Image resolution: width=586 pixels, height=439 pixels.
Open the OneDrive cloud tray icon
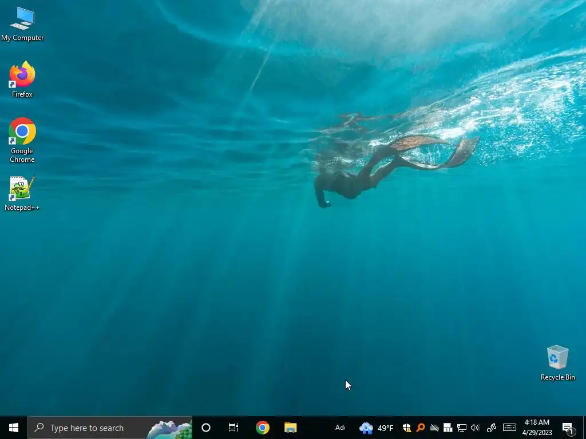[434, 428]
